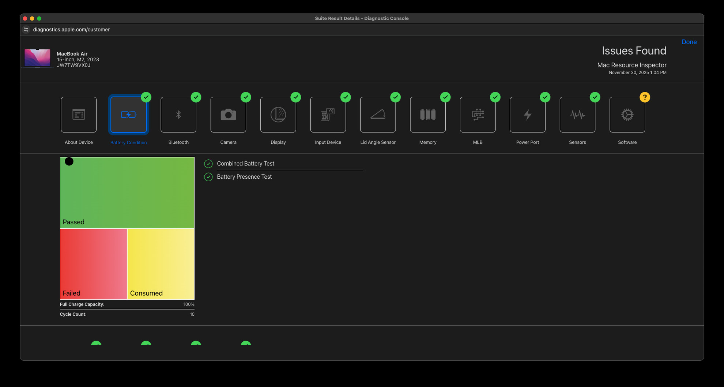Click the passed checkmark for Battery Presence Test
Viewport: 724px width, 387px height.
point(208,177)
